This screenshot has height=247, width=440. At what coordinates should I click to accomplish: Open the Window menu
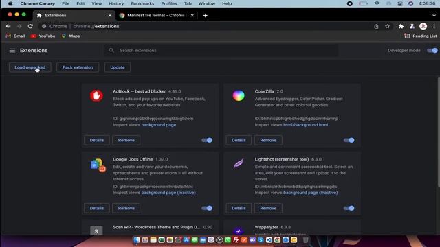click(207, 3)
